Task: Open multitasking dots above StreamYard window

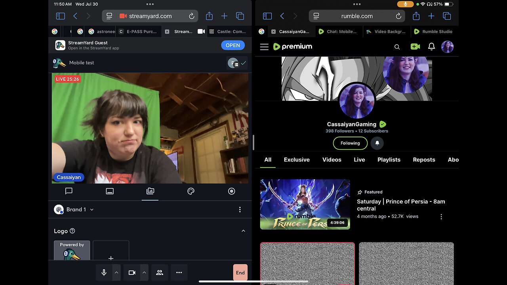Action: pyautogui.click(x=150, y=4)
